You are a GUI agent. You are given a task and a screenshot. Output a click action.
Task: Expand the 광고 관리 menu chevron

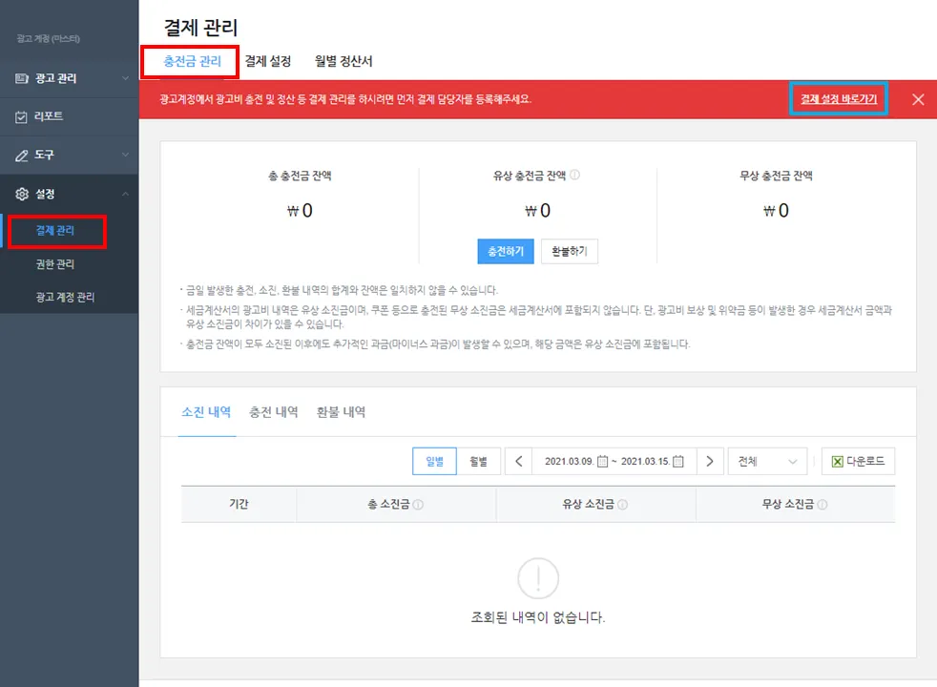125,78
